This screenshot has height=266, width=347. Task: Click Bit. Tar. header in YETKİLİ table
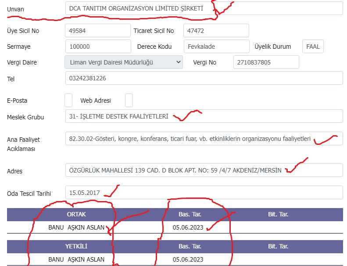tap(278, 246)
